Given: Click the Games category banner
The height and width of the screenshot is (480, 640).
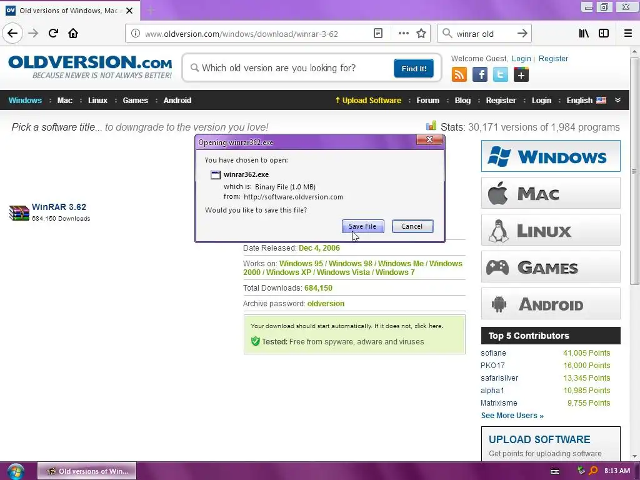Looking at the screenshot, I should tap(551, 267).
